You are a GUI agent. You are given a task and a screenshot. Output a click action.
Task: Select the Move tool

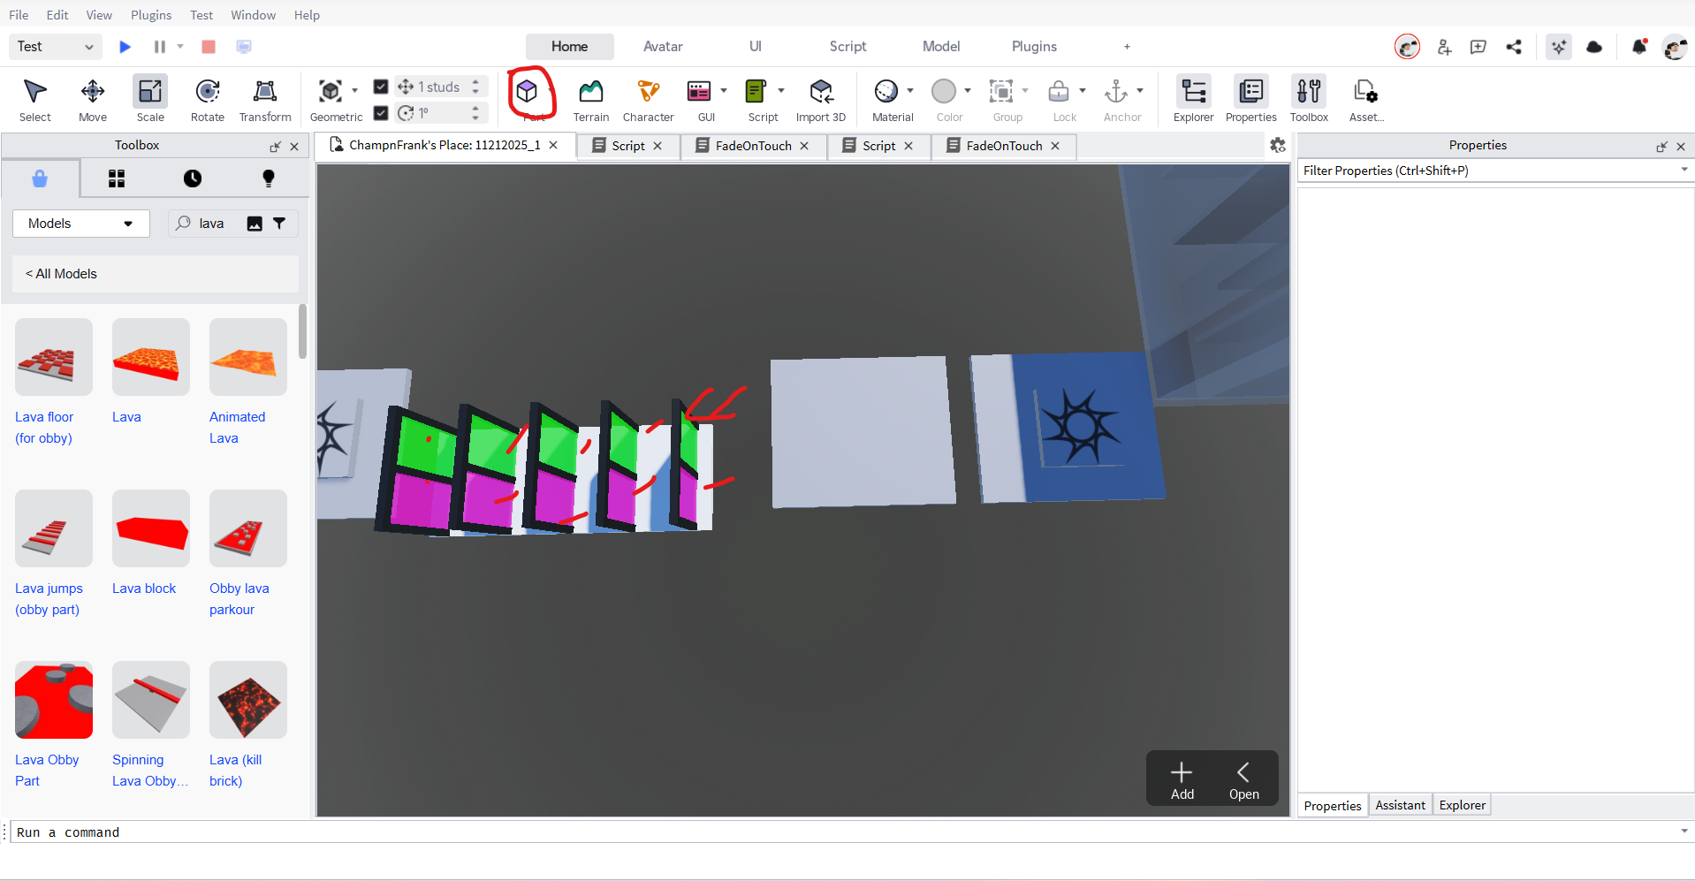[x=93, y=98]
